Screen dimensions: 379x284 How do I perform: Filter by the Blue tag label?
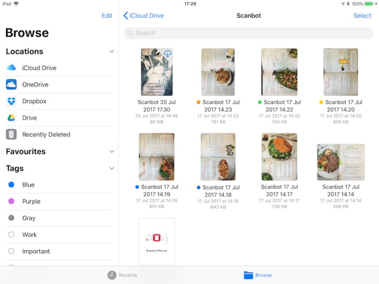[x=28, y=185]
